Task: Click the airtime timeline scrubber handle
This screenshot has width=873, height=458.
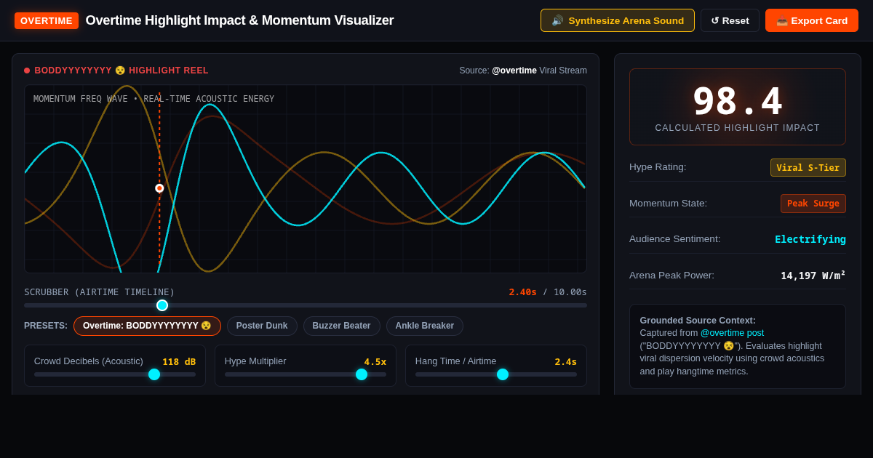Action: tap(162, 305)
